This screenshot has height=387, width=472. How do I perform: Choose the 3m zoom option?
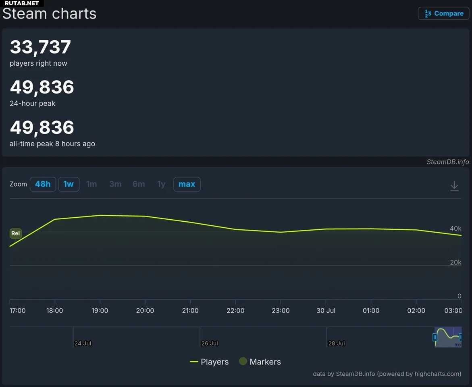tap(115, 184)
